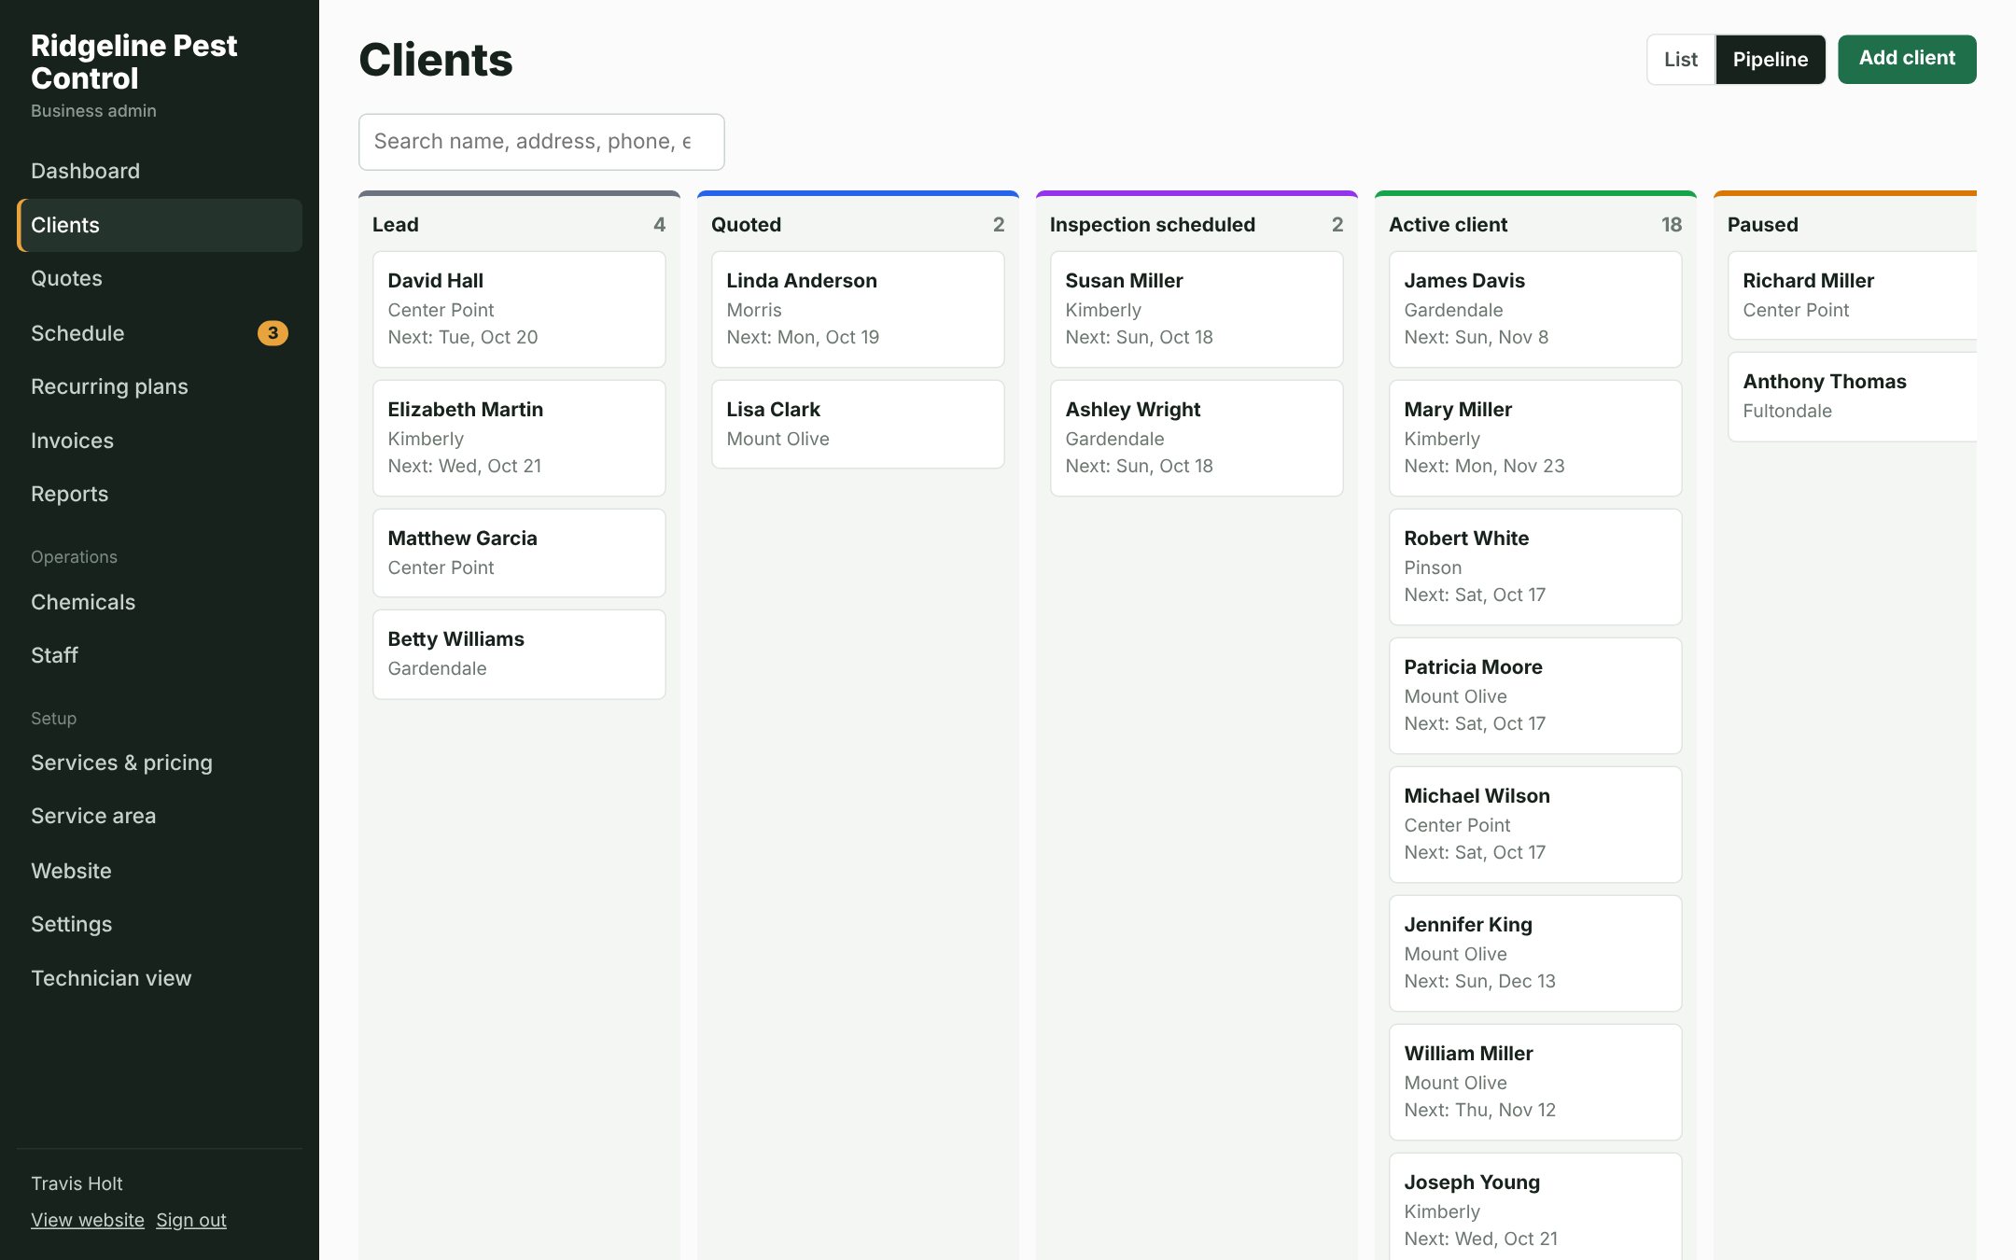Viewport: 2016px width, 1260px height.
Task: Go to Staff management
Action: pyautogui.click(x=159, y=655)
